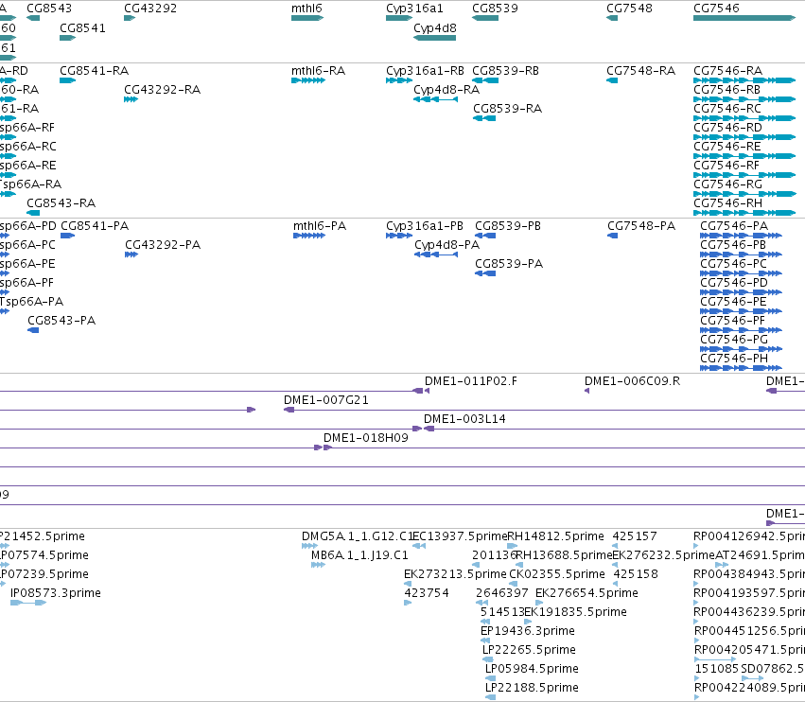Click the CG7546-PG protein label

(x=734, y=340)
